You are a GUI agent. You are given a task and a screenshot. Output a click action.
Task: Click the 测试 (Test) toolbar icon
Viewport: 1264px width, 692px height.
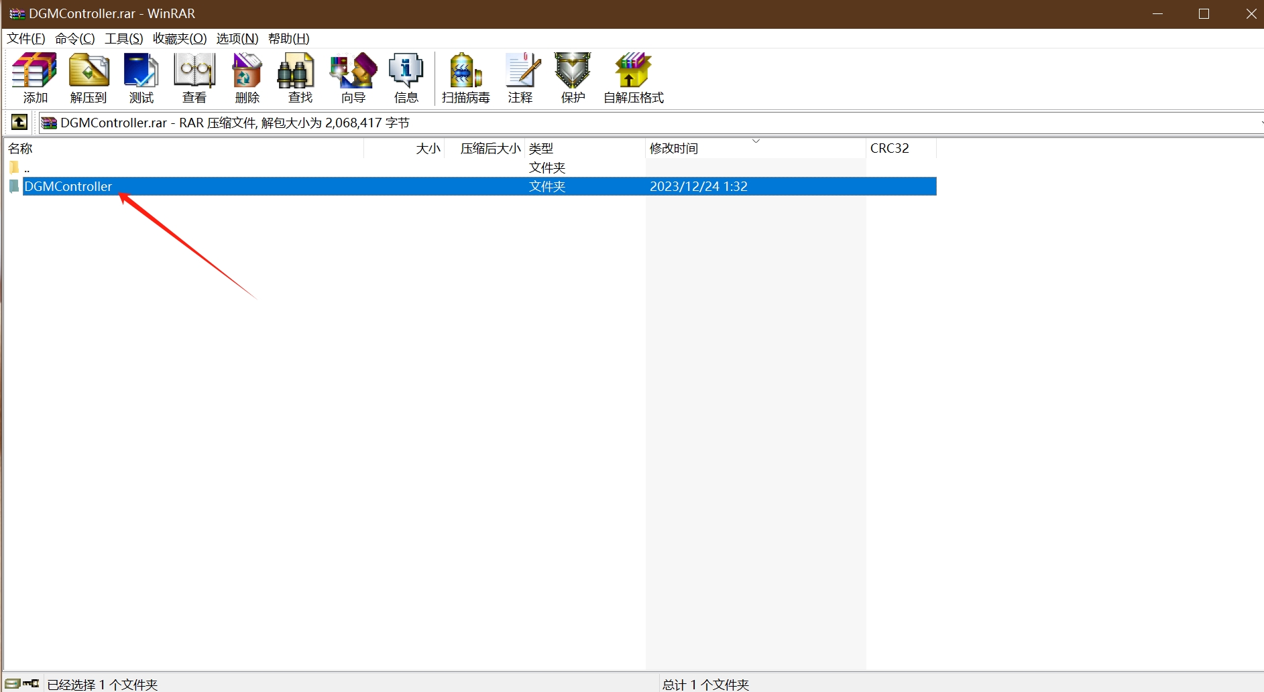141,70
